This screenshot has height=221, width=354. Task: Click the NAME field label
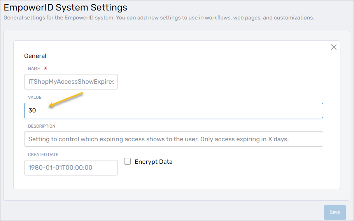tap(34, 68)
